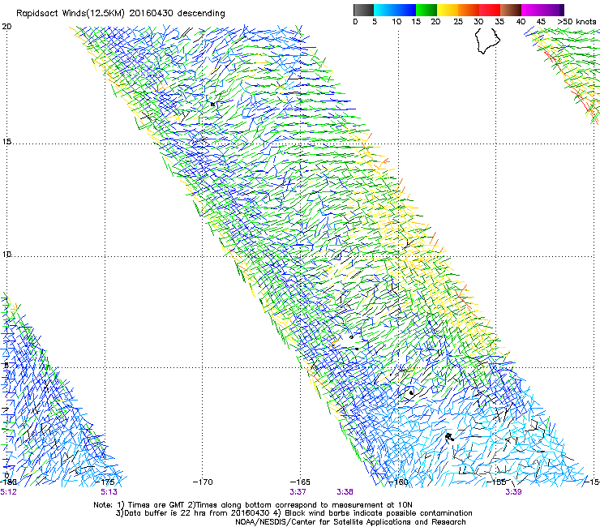
Task: Choose the red 30-35 knots legend swatch
Action: 490,10
